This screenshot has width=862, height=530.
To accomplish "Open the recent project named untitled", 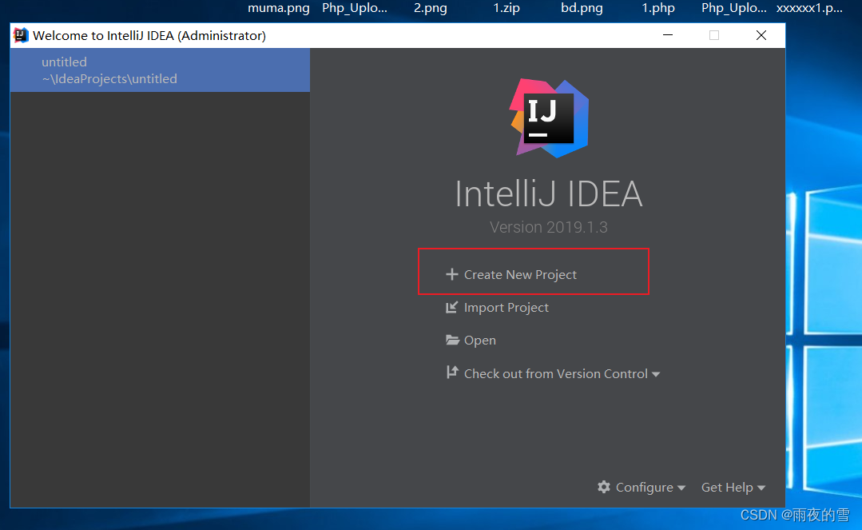I will click(x=160, y=70).
